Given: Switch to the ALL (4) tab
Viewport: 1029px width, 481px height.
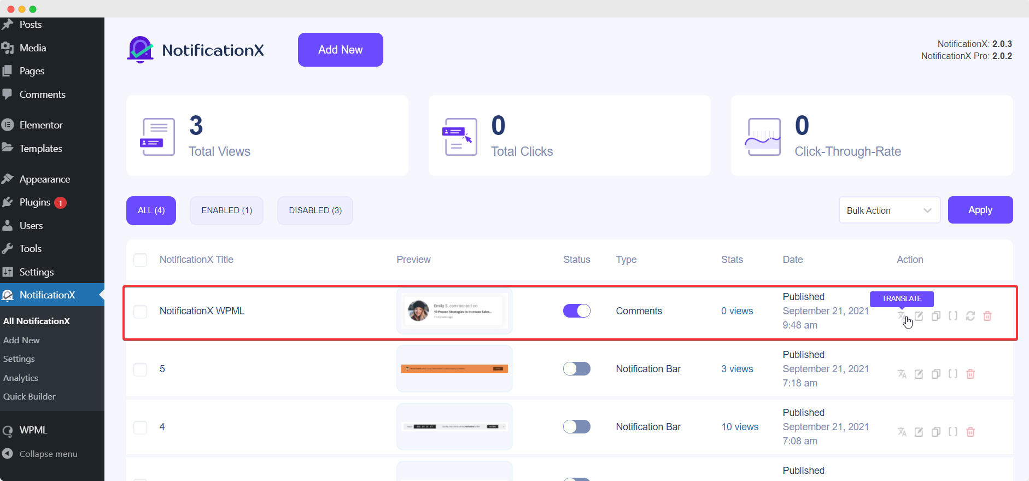Looking at the screenshot, I should click(x=151, y=210).
